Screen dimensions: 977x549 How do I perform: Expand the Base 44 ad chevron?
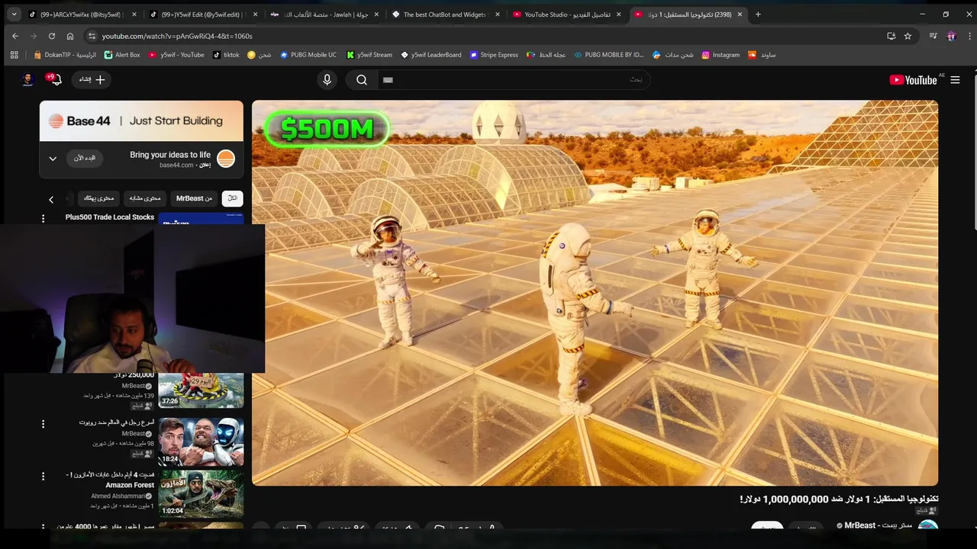53,159
